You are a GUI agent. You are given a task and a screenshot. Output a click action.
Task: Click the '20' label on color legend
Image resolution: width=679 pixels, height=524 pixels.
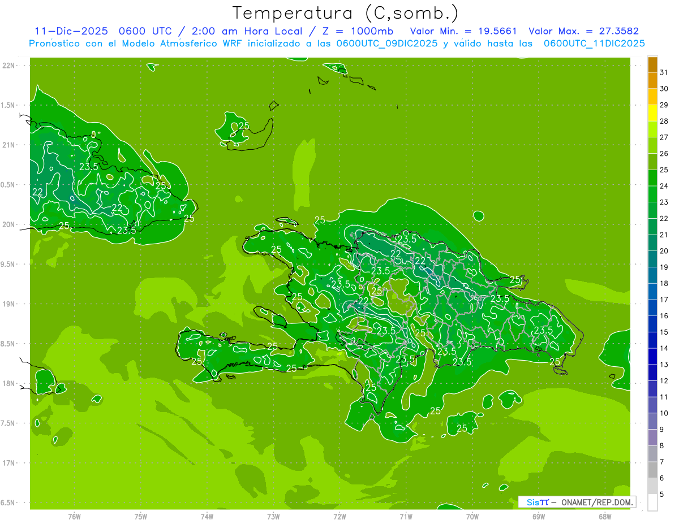click(x=664, y=251)
